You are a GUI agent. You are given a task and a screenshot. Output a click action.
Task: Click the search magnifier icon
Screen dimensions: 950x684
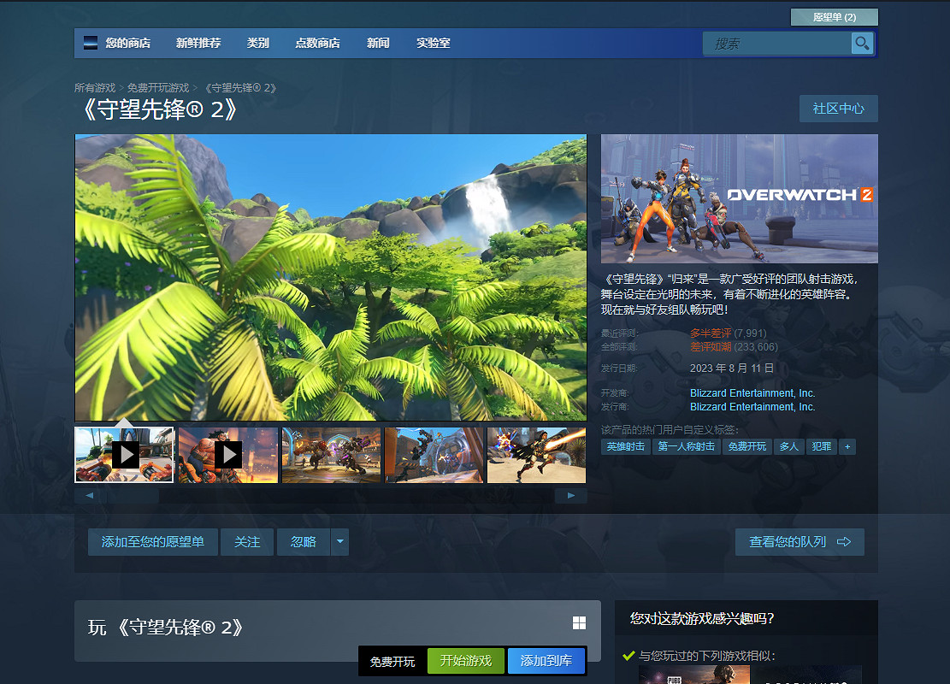click(861, 43)
